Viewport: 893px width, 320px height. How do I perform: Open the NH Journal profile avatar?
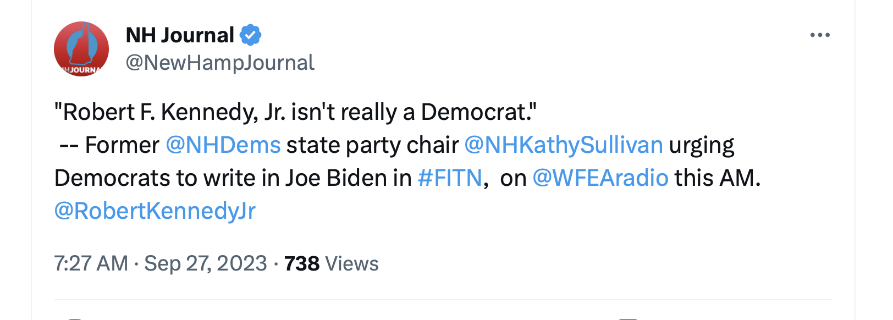point(81,49)
